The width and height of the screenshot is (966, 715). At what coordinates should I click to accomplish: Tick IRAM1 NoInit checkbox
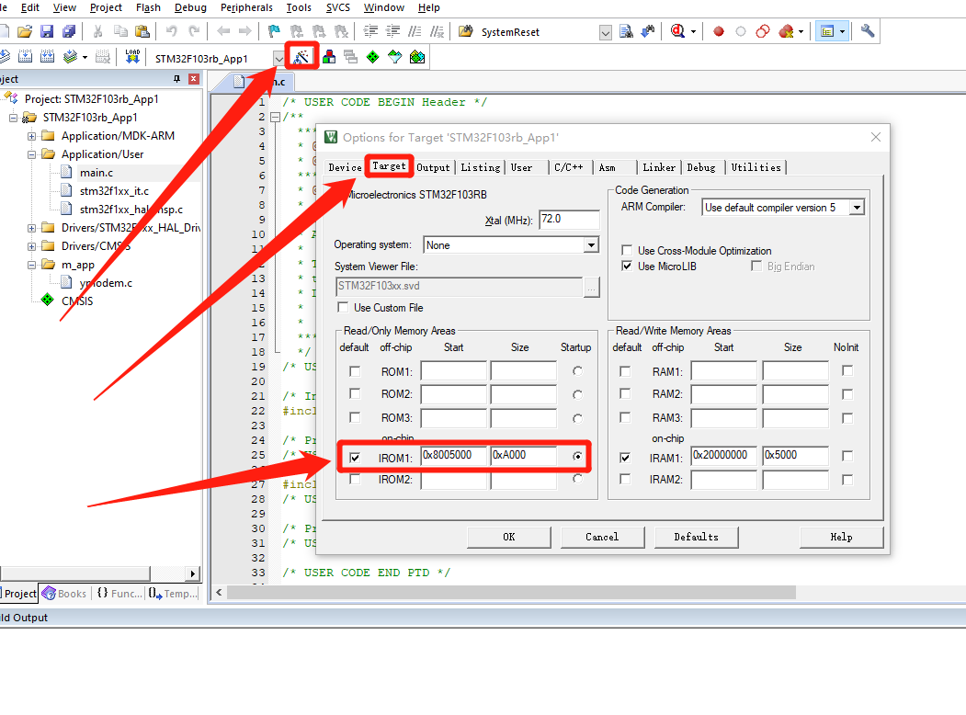[x=847, y=456]
